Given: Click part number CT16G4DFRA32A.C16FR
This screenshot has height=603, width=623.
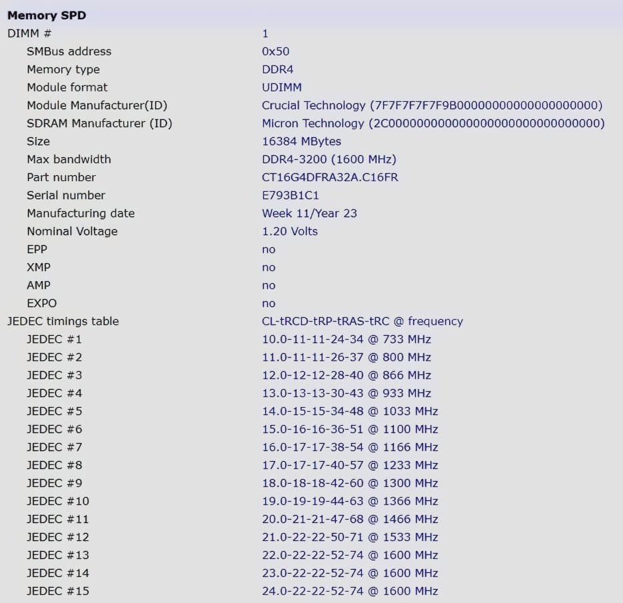Looking at the screenshot, I should (x=330, y=177).
